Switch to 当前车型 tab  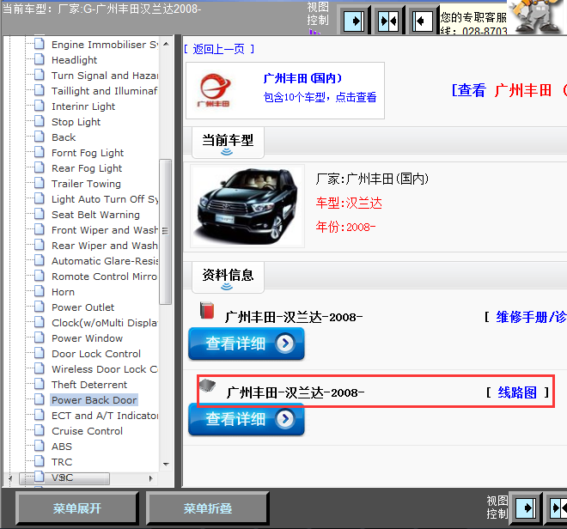pyautogui.click(x=228, y=143)
